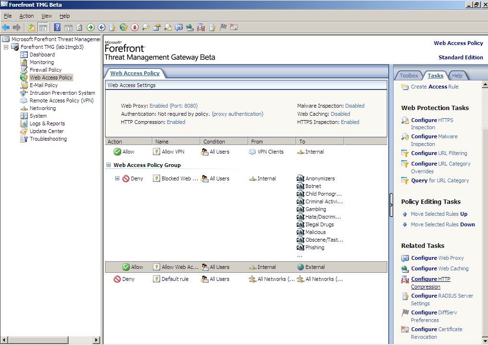Click the funnel icon beside Configure URL Filtering

pos(405,153)
